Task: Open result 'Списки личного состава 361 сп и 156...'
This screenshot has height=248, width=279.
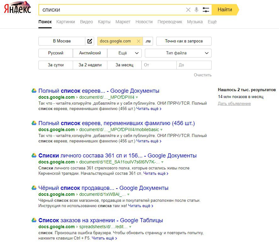Action: pyautogui.click(x=117, y=156)
